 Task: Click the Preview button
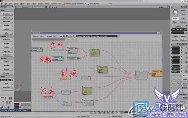point(7,73)
